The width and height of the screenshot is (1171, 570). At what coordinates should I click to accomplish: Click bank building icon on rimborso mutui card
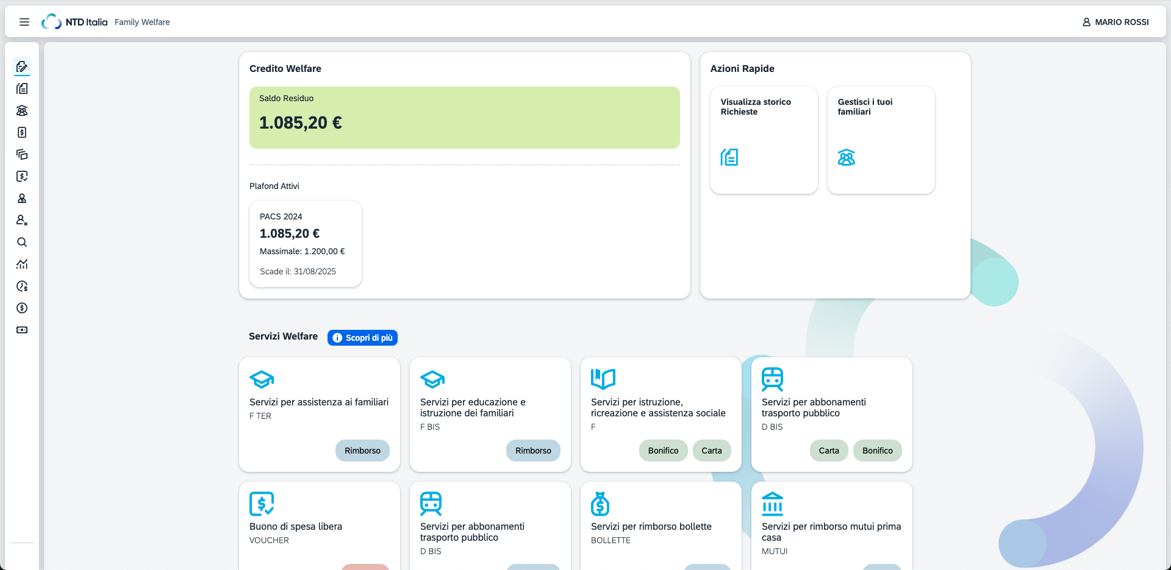pos(773,504)
